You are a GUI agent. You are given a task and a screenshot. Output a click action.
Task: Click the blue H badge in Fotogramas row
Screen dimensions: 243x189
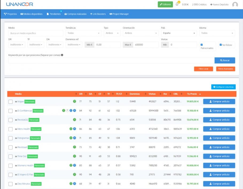tap(75, 138)
